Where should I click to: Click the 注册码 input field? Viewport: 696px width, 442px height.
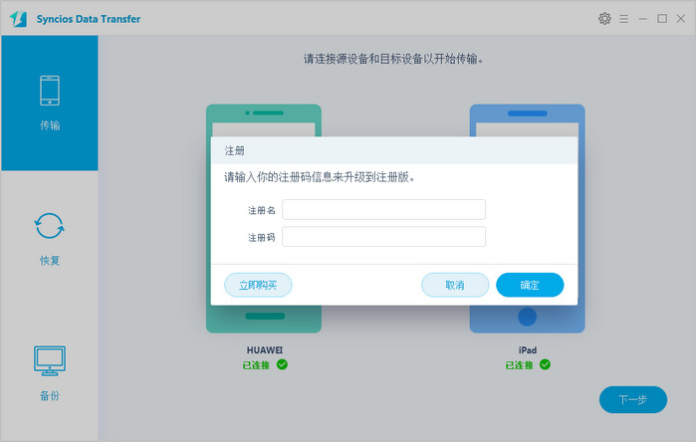(x=383, y=237)
